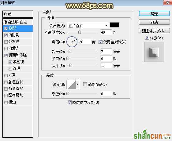Expand the 等高线 contour picker arrow

pos(77,85)
